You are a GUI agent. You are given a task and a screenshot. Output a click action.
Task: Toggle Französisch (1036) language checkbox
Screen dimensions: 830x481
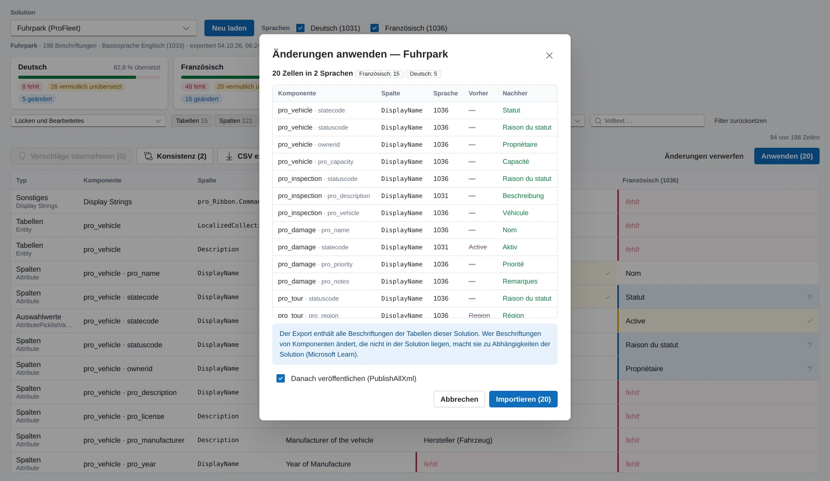(375, 28)
